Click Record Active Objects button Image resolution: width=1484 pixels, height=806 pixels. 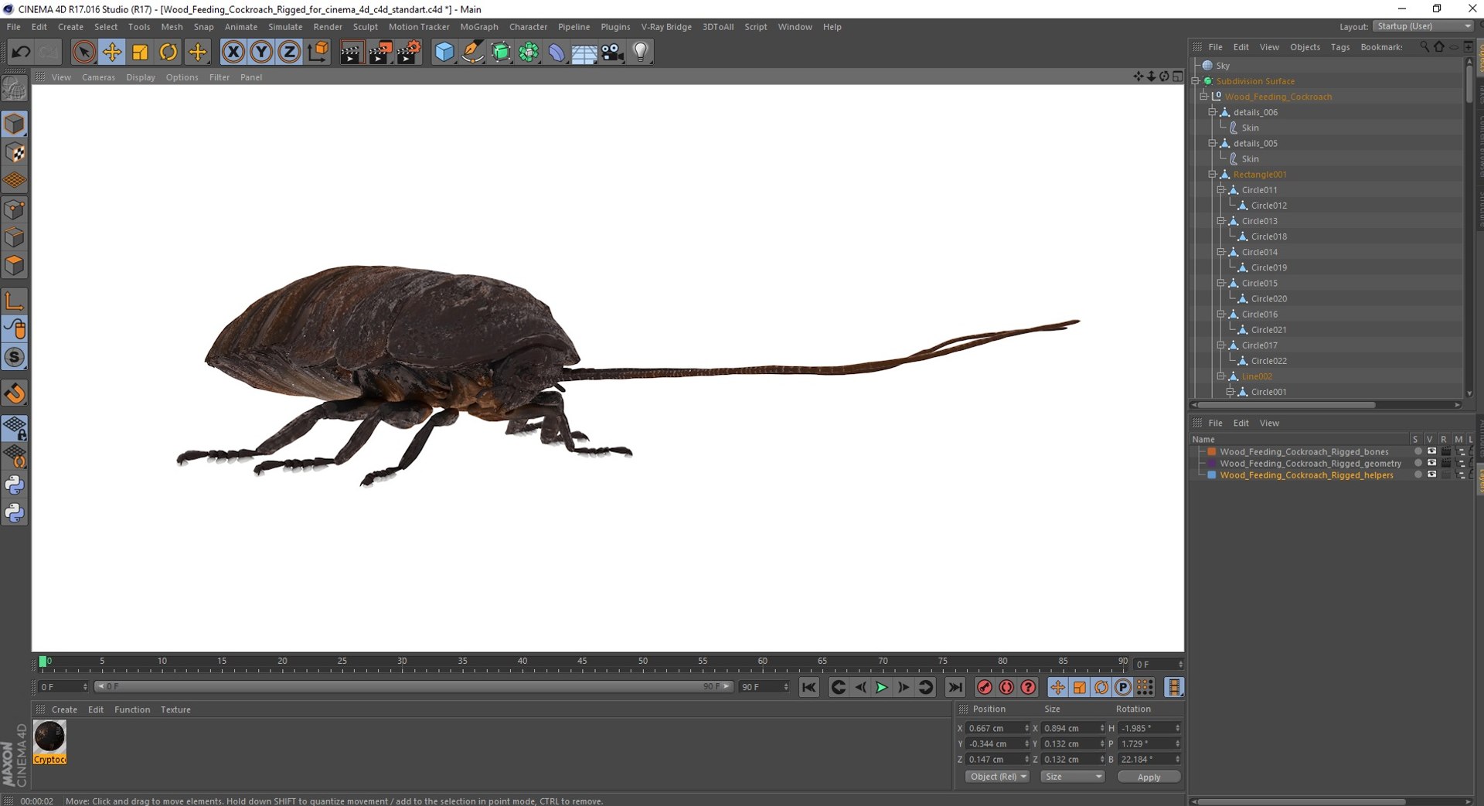984,687
